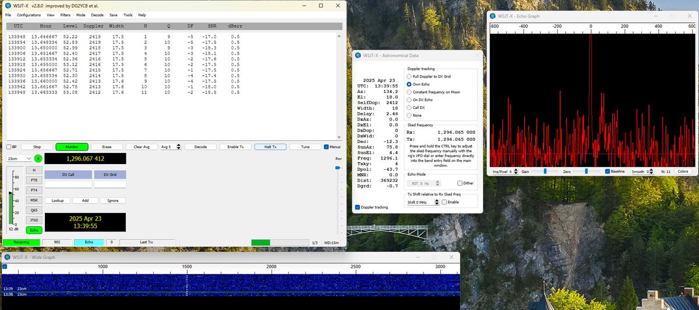Click the Gain slider in Echo Graph
This screenshot has height=310, width=699.
[x=545, y=172]
